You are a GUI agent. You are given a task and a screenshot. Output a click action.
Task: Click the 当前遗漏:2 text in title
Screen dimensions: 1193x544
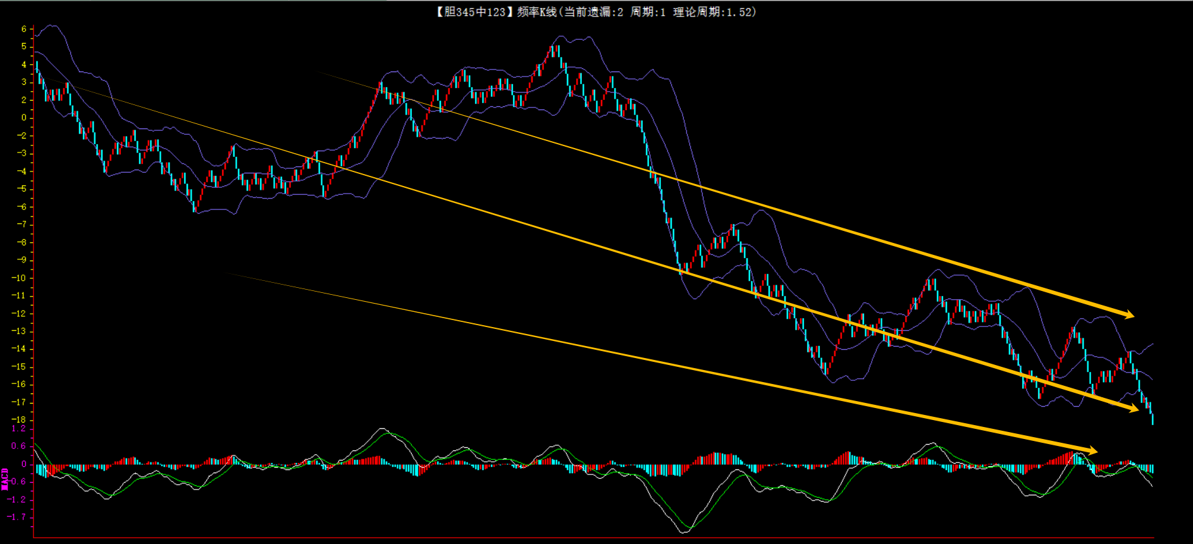point(593,12)
